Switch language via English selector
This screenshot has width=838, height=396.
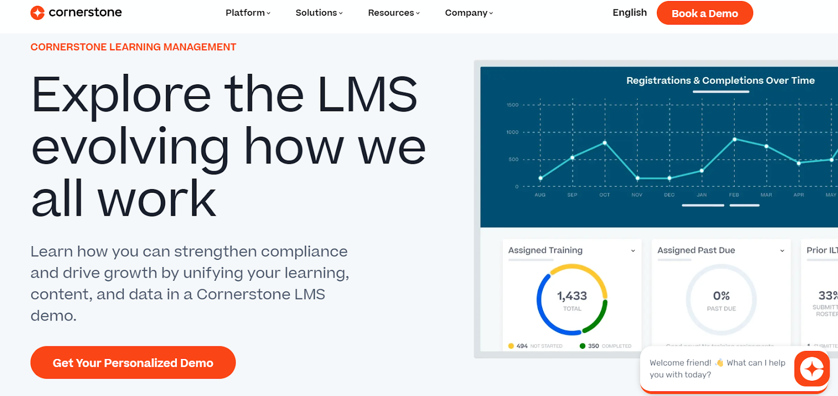point(630,13)
